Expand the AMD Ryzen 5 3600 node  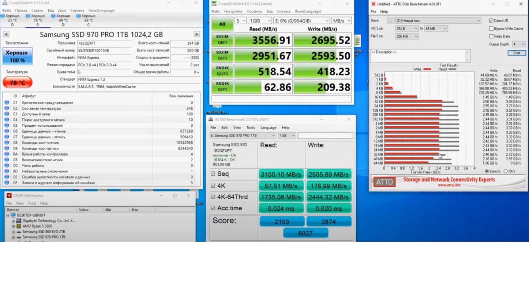[13, 226]
